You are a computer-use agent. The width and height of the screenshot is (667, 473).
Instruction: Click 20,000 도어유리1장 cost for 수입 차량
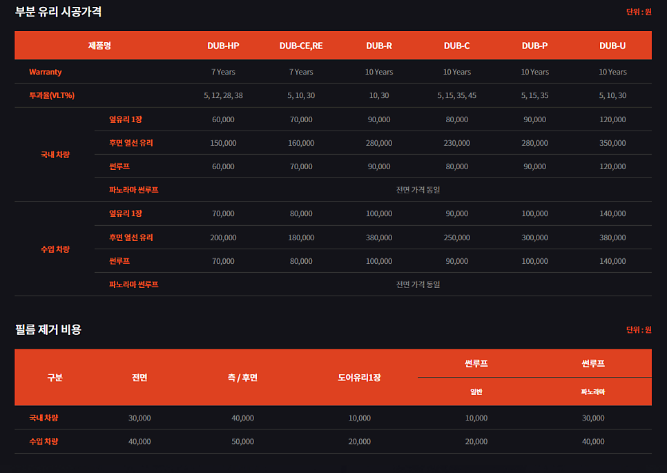point(360,441)
